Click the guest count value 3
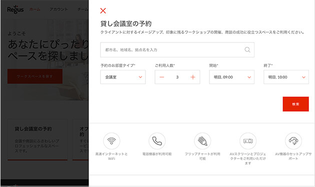 [x=177, y=77]
